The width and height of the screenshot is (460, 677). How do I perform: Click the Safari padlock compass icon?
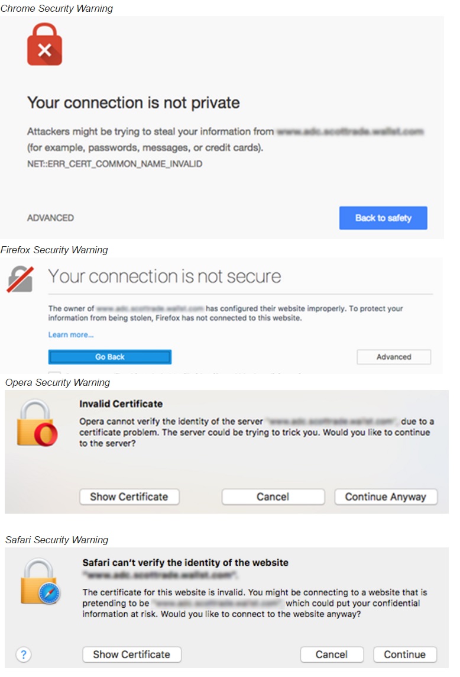point(40,581)
